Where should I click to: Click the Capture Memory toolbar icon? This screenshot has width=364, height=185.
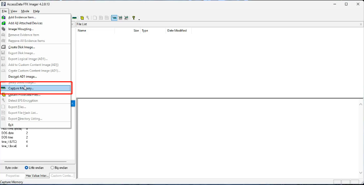coord(75,18)
